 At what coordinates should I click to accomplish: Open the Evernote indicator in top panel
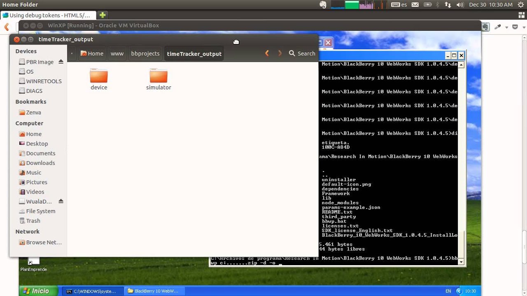[x=323, y=5]
